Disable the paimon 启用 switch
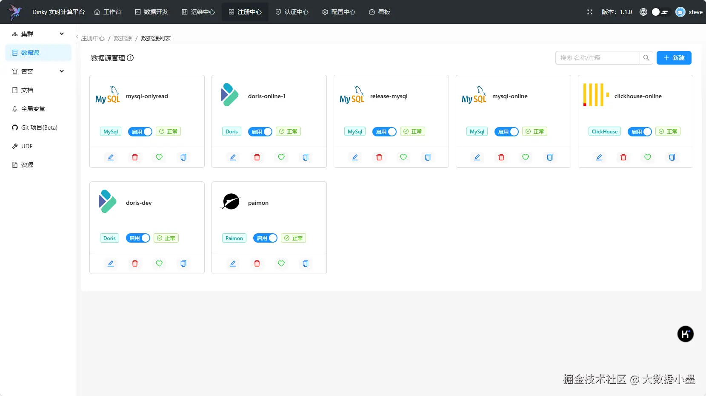Image resolution: width=706 pixels, height=396 pixels. [x=265, y=238]
